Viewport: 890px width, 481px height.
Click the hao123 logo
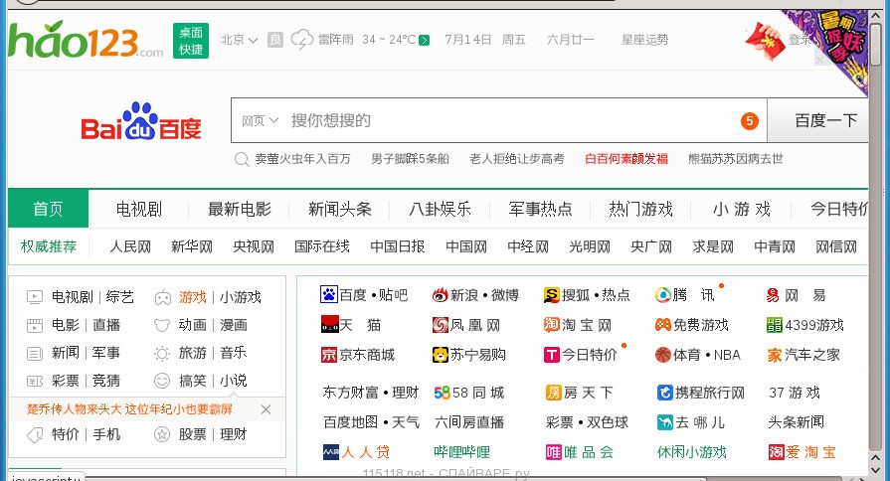point(85,40)
